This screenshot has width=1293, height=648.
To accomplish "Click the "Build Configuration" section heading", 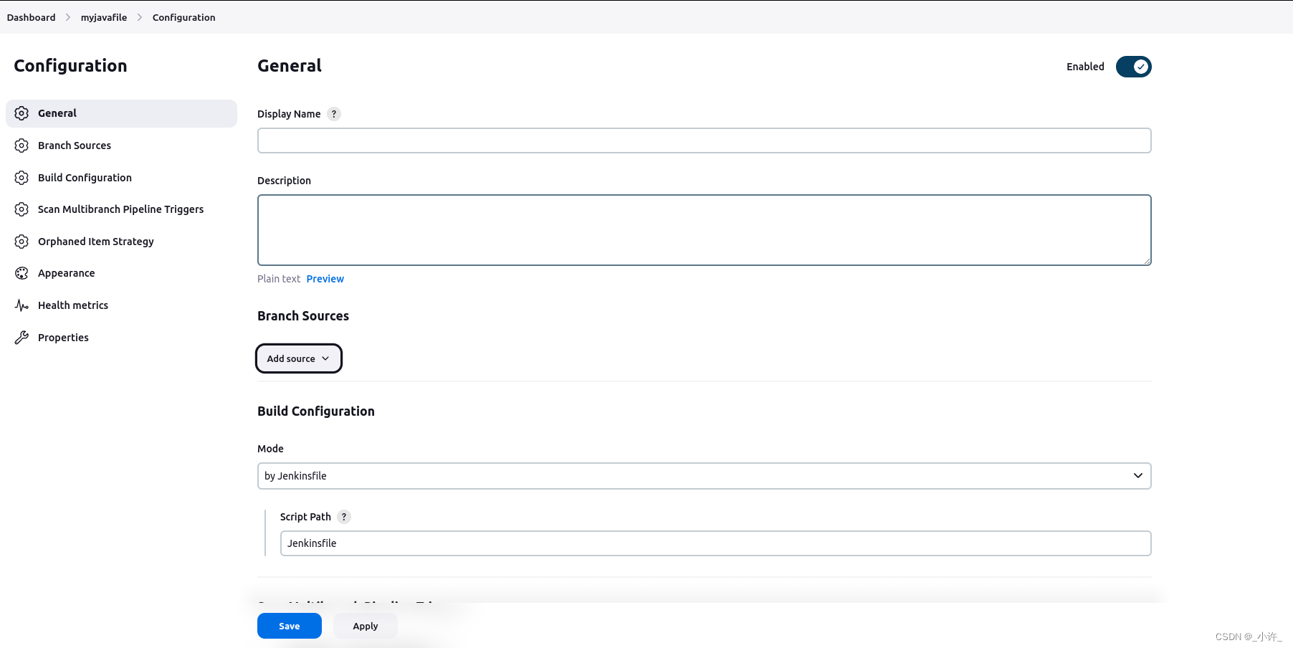I will [316, 411].
